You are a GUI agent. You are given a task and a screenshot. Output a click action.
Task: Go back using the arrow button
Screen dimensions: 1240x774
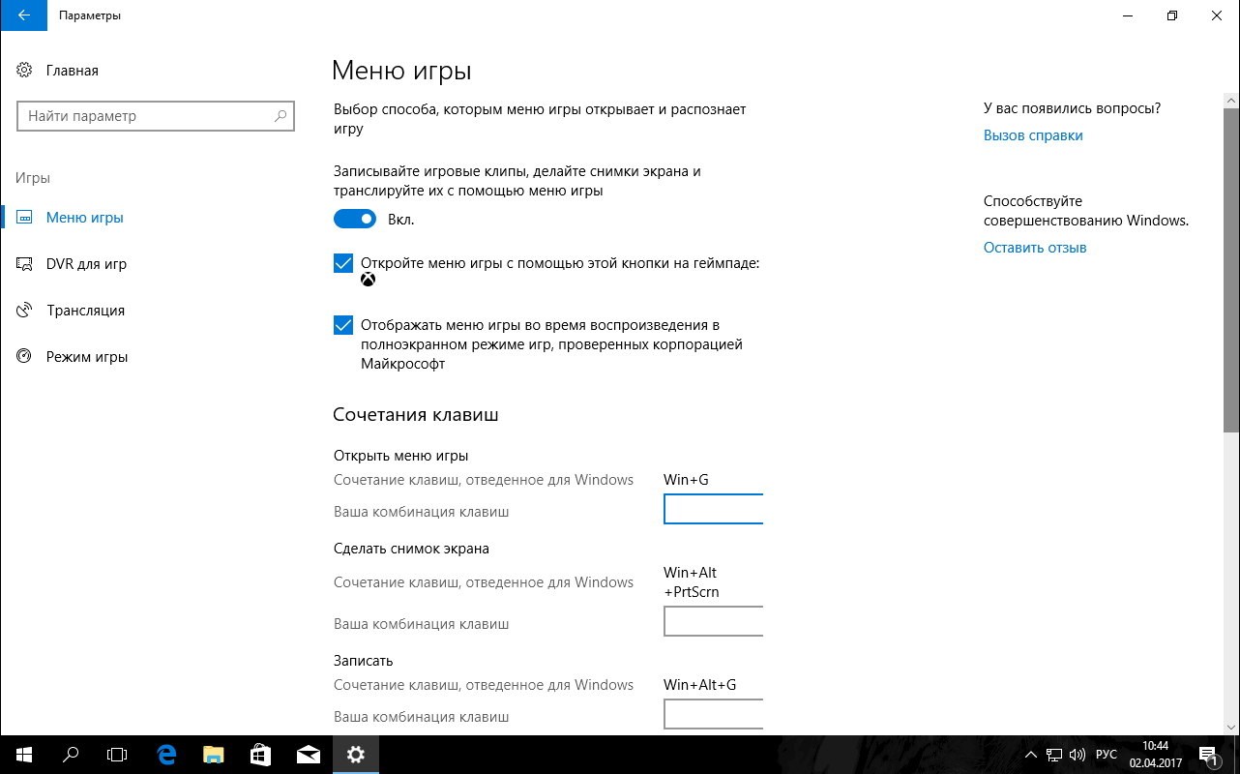point(22,15)
